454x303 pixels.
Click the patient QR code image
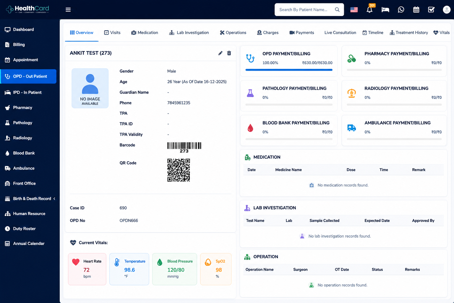pos(179,170)
